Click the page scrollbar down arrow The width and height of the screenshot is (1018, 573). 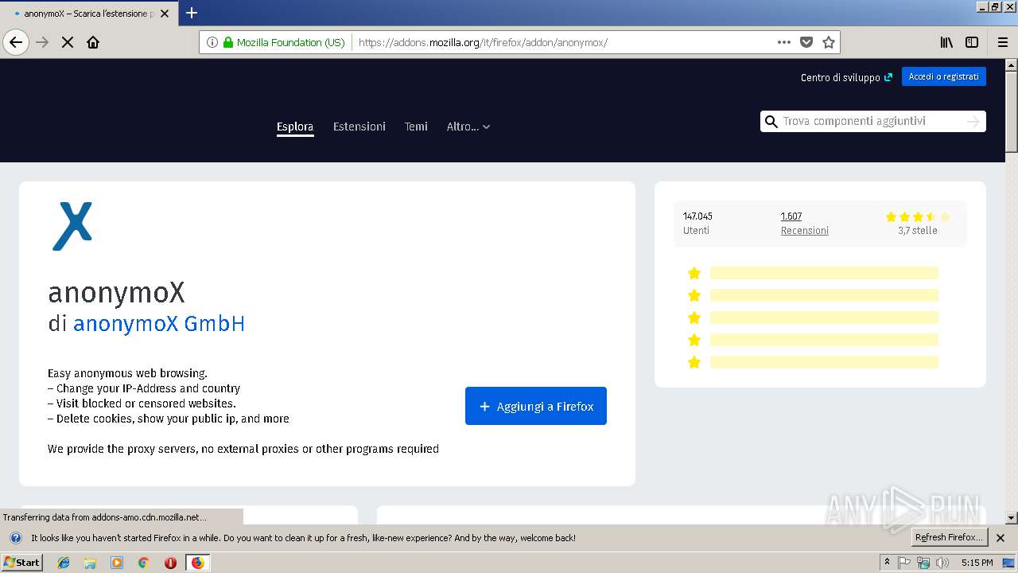coord(1011,517)
